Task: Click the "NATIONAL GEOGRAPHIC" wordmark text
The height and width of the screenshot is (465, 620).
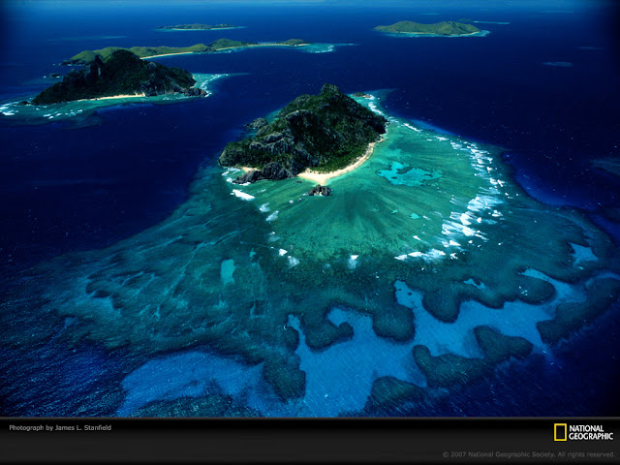Action: pos(591,433)
